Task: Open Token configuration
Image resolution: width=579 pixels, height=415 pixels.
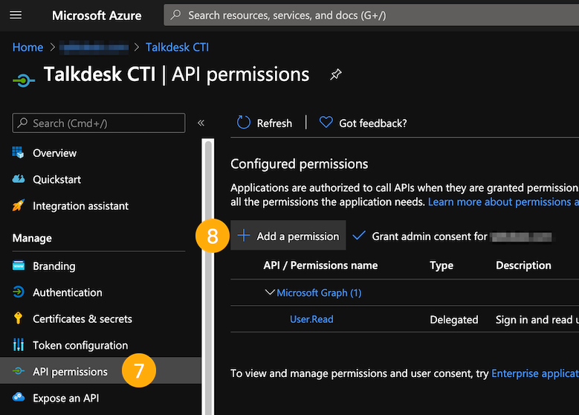Action: coord(80,346)
